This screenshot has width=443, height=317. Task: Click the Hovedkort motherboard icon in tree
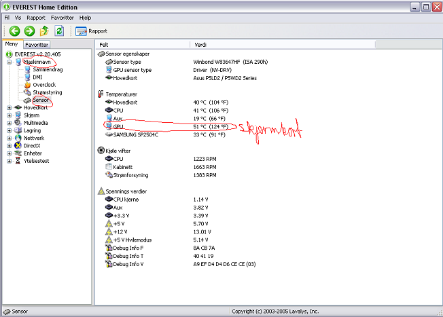pos(18,107)
